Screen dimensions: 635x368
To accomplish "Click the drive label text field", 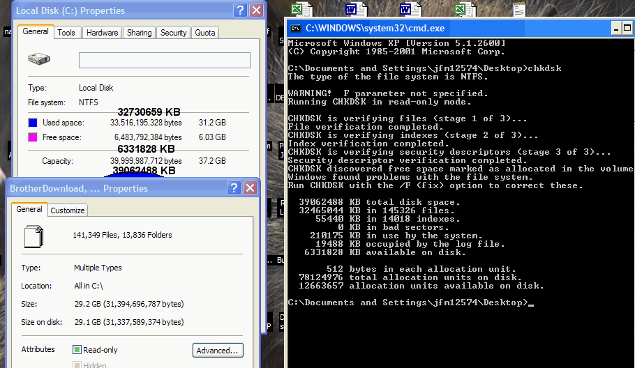I will [164, 60].
